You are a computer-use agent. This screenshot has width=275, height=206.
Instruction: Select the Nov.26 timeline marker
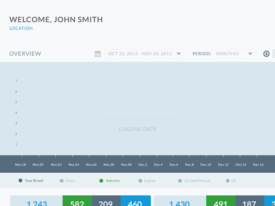point(91,165)
